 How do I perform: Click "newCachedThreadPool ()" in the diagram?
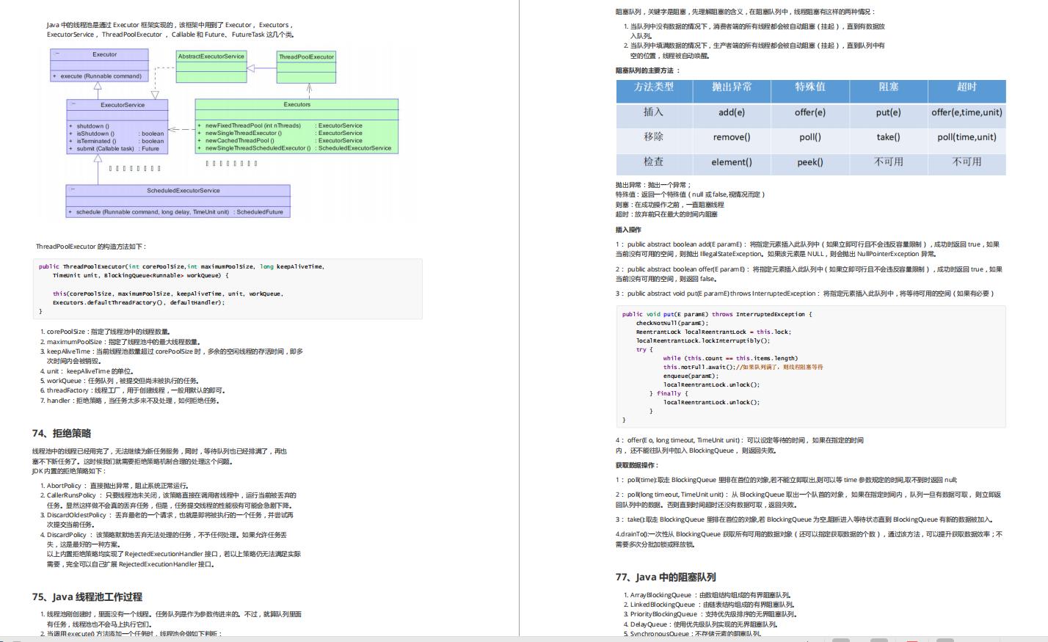point(239,140)
